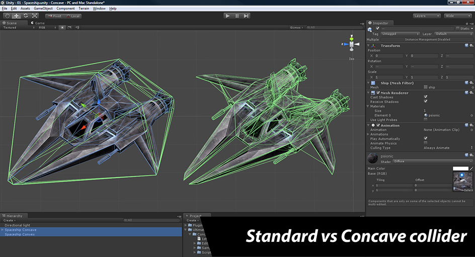The width and height of the screenshot is (475, 257).
Task: Enable Animate Physics checkbox
Action: click(426, 143)
